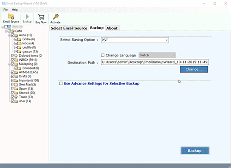Screen dimensions: 231x168
Task: Click the Sent Mail folder icon
Action: (16, 85)
